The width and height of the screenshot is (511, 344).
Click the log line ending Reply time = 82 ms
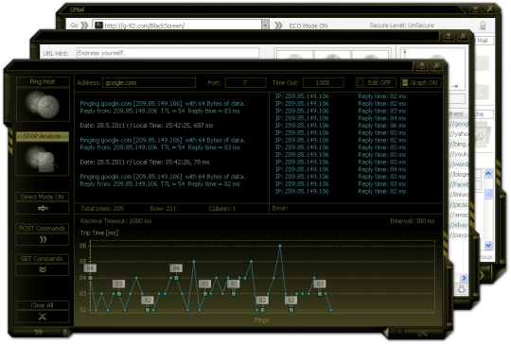[160, 184]
